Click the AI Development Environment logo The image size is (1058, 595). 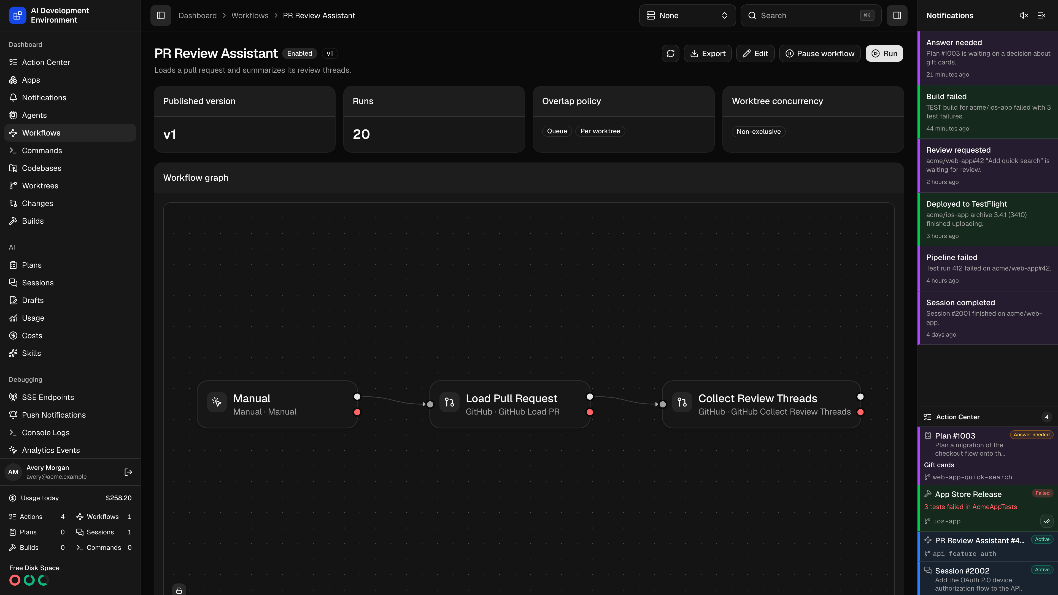tap(17, 16)
